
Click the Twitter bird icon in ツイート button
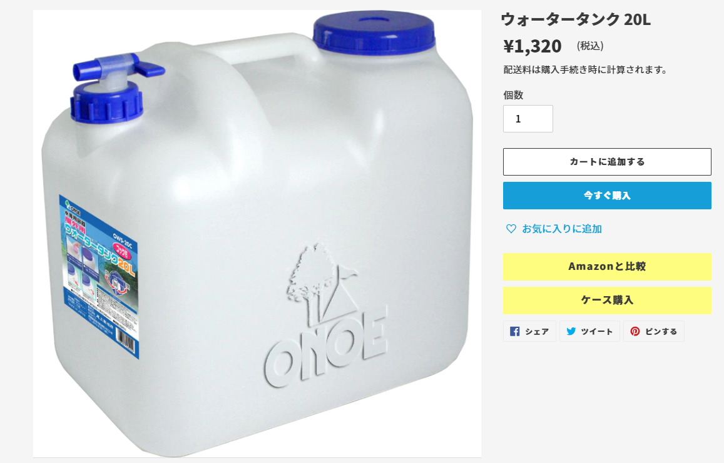coord(571,332)
